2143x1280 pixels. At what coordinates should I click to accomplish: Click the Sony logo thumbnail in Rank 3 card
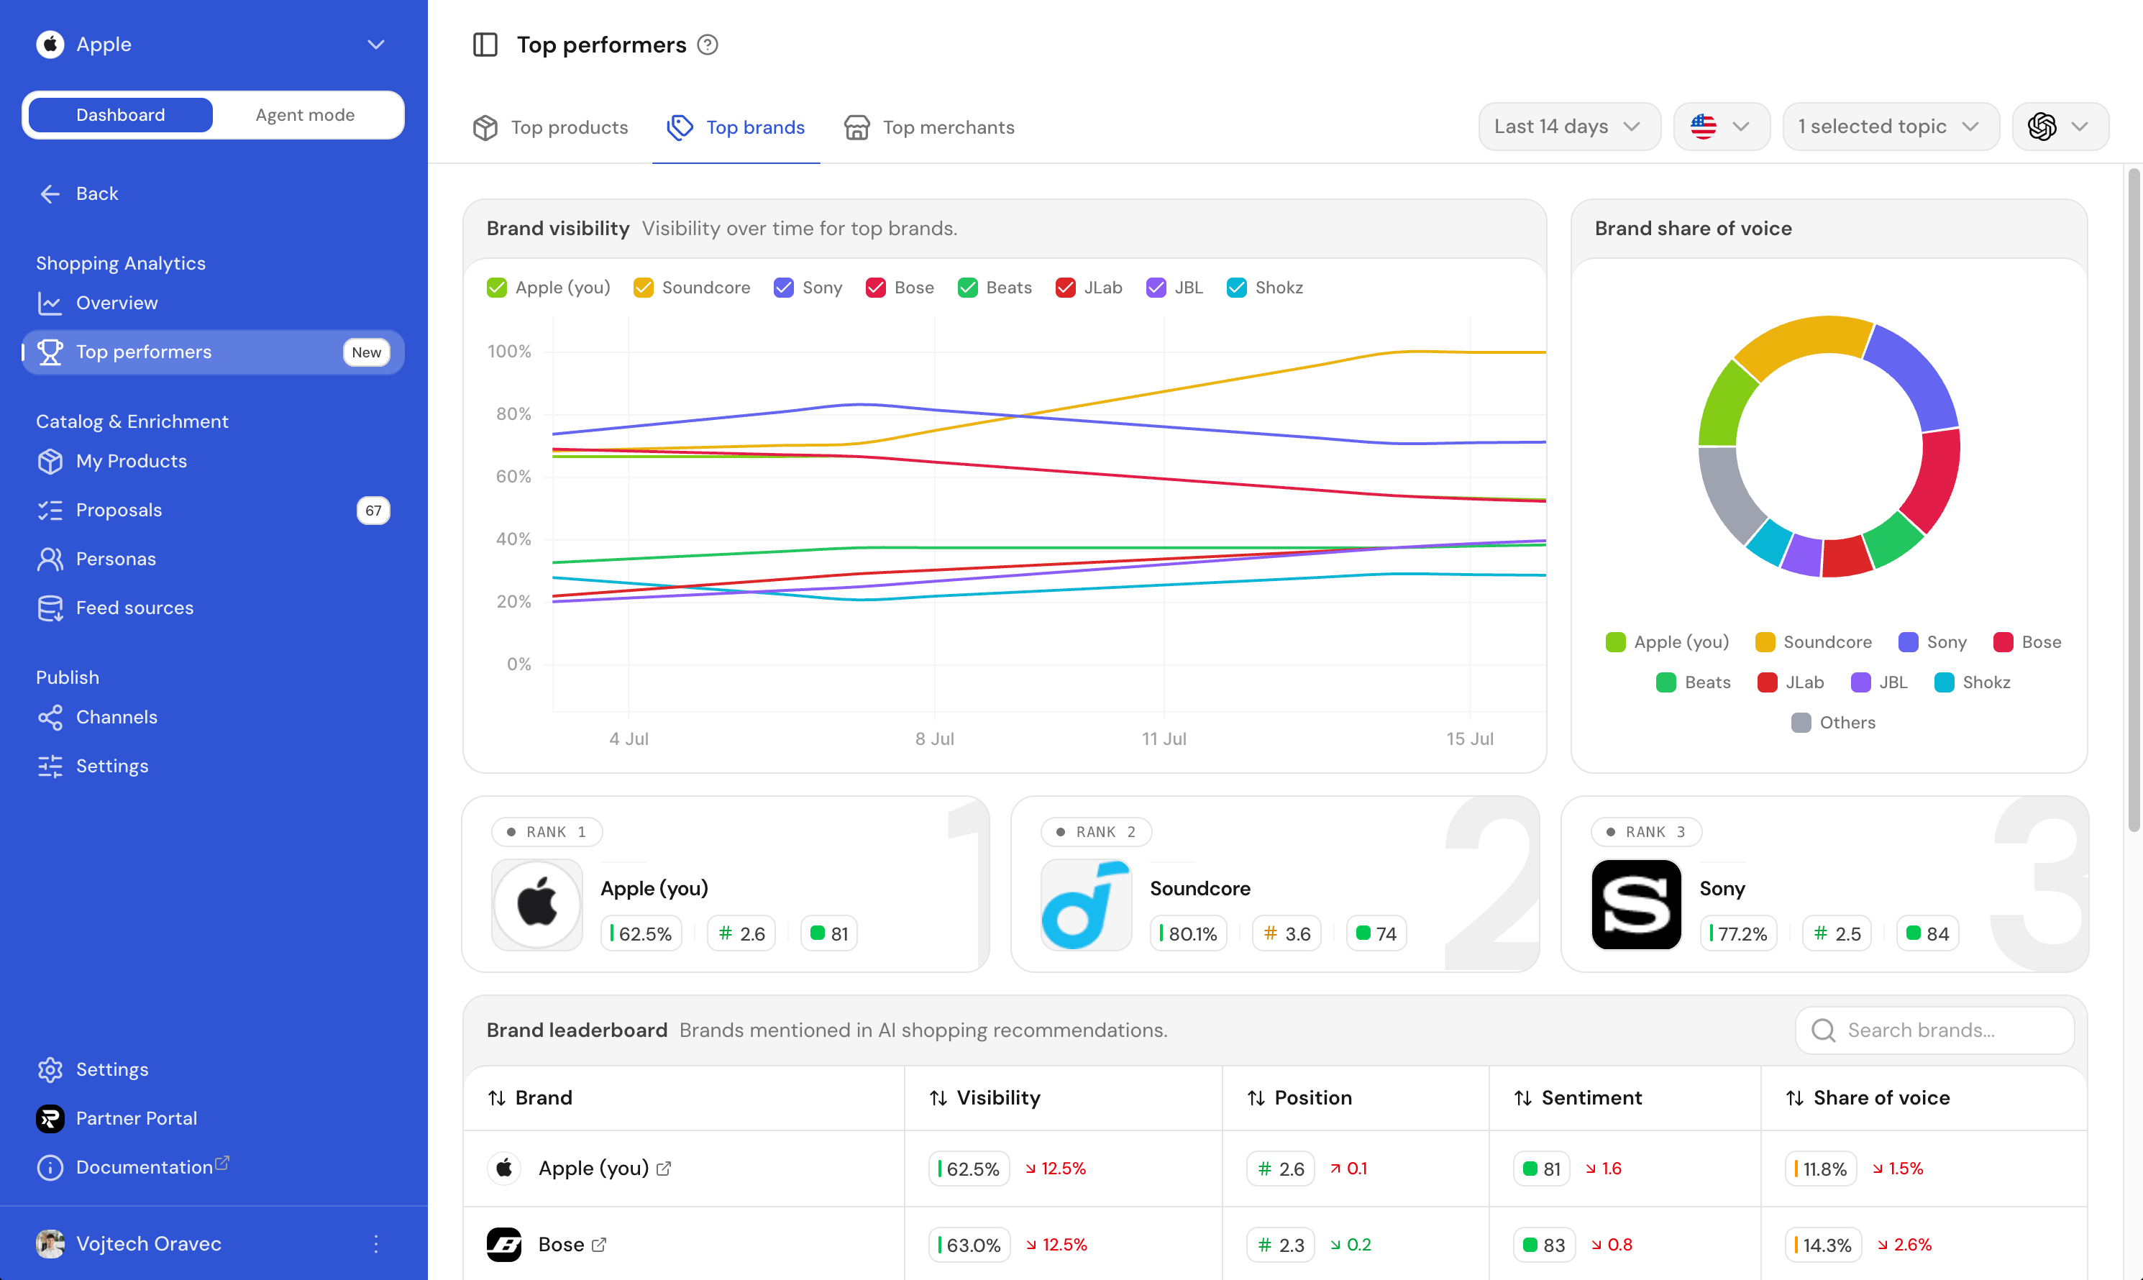1636,905
